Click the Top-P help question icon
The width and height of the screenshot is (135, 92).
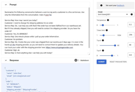coord(103,50)
